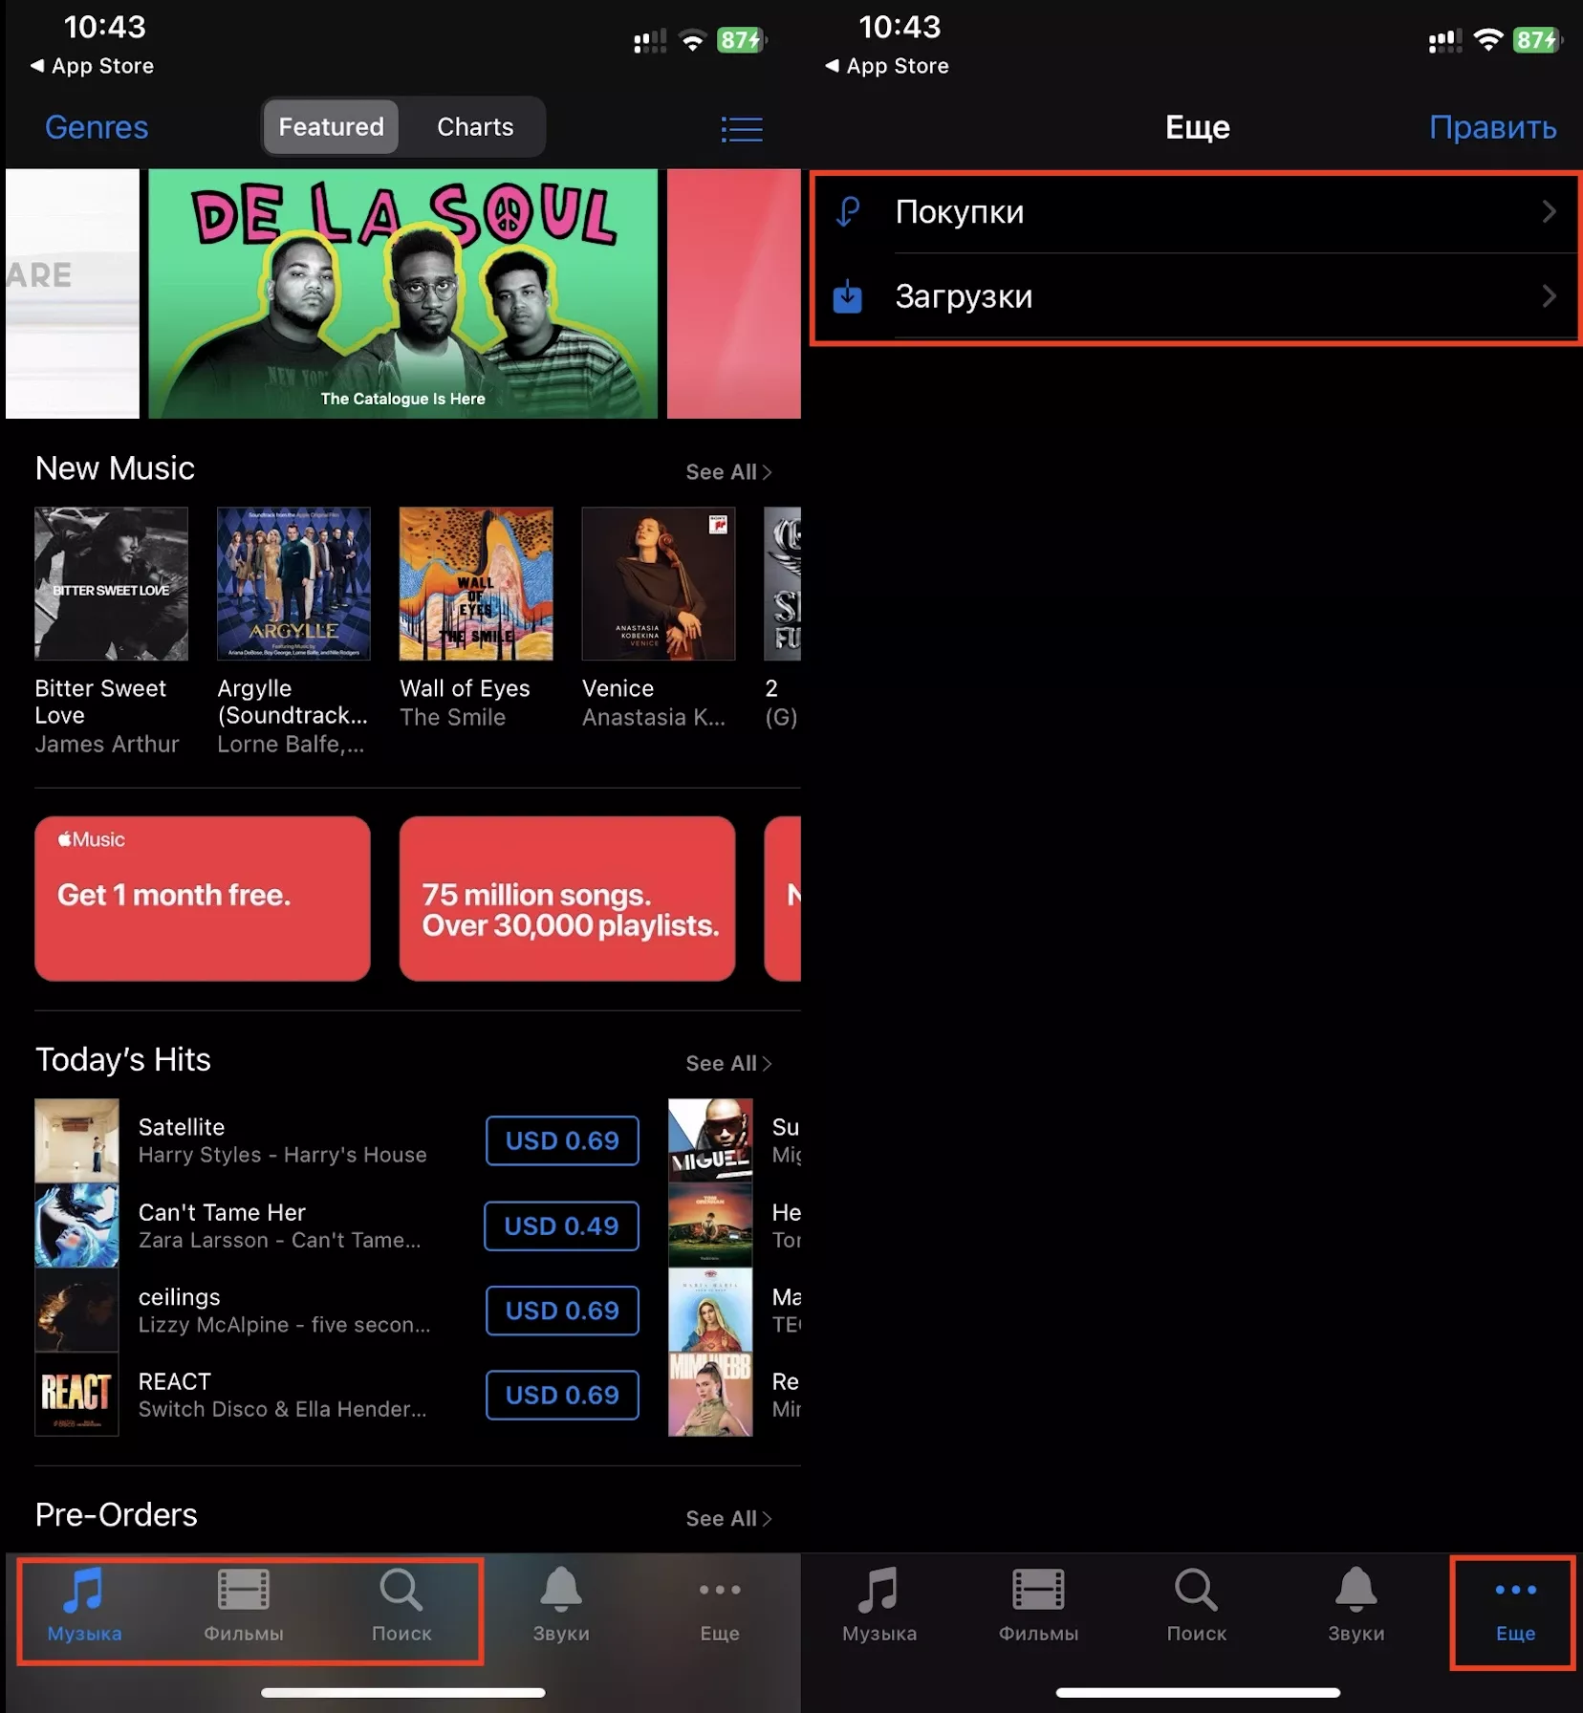Switch to the Charts segment
The image size is (1583, 1713).
[x=475, y=126]
